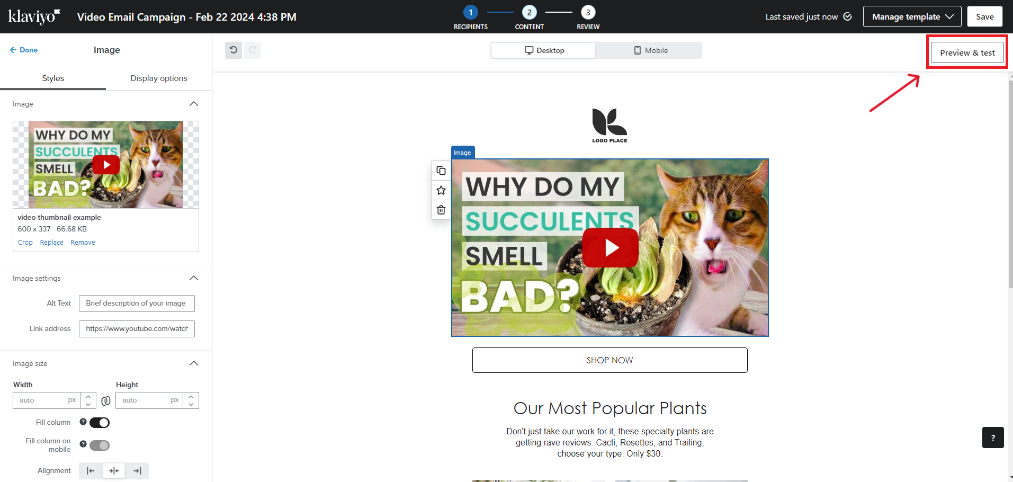Align image to the right
This screenshot has width=1013, height=482.
[x=137, y=471]
